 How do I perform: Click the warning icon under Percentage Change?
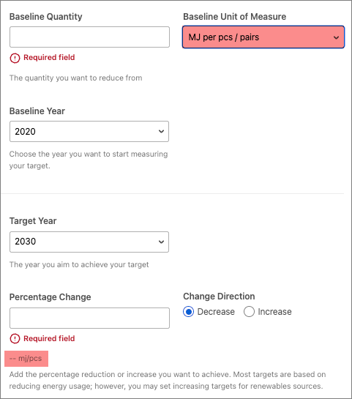pyautogui.click(x=15, y=339)
